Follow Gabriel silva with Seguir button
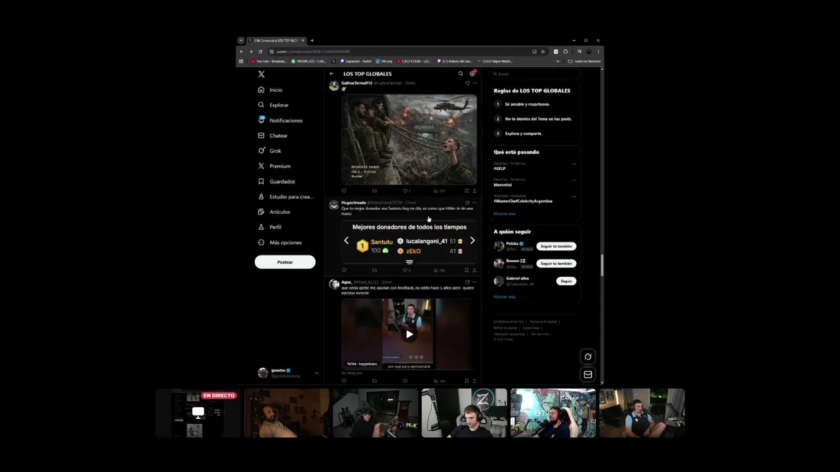This screenshot has height=472, width=840. pos(566,281)
